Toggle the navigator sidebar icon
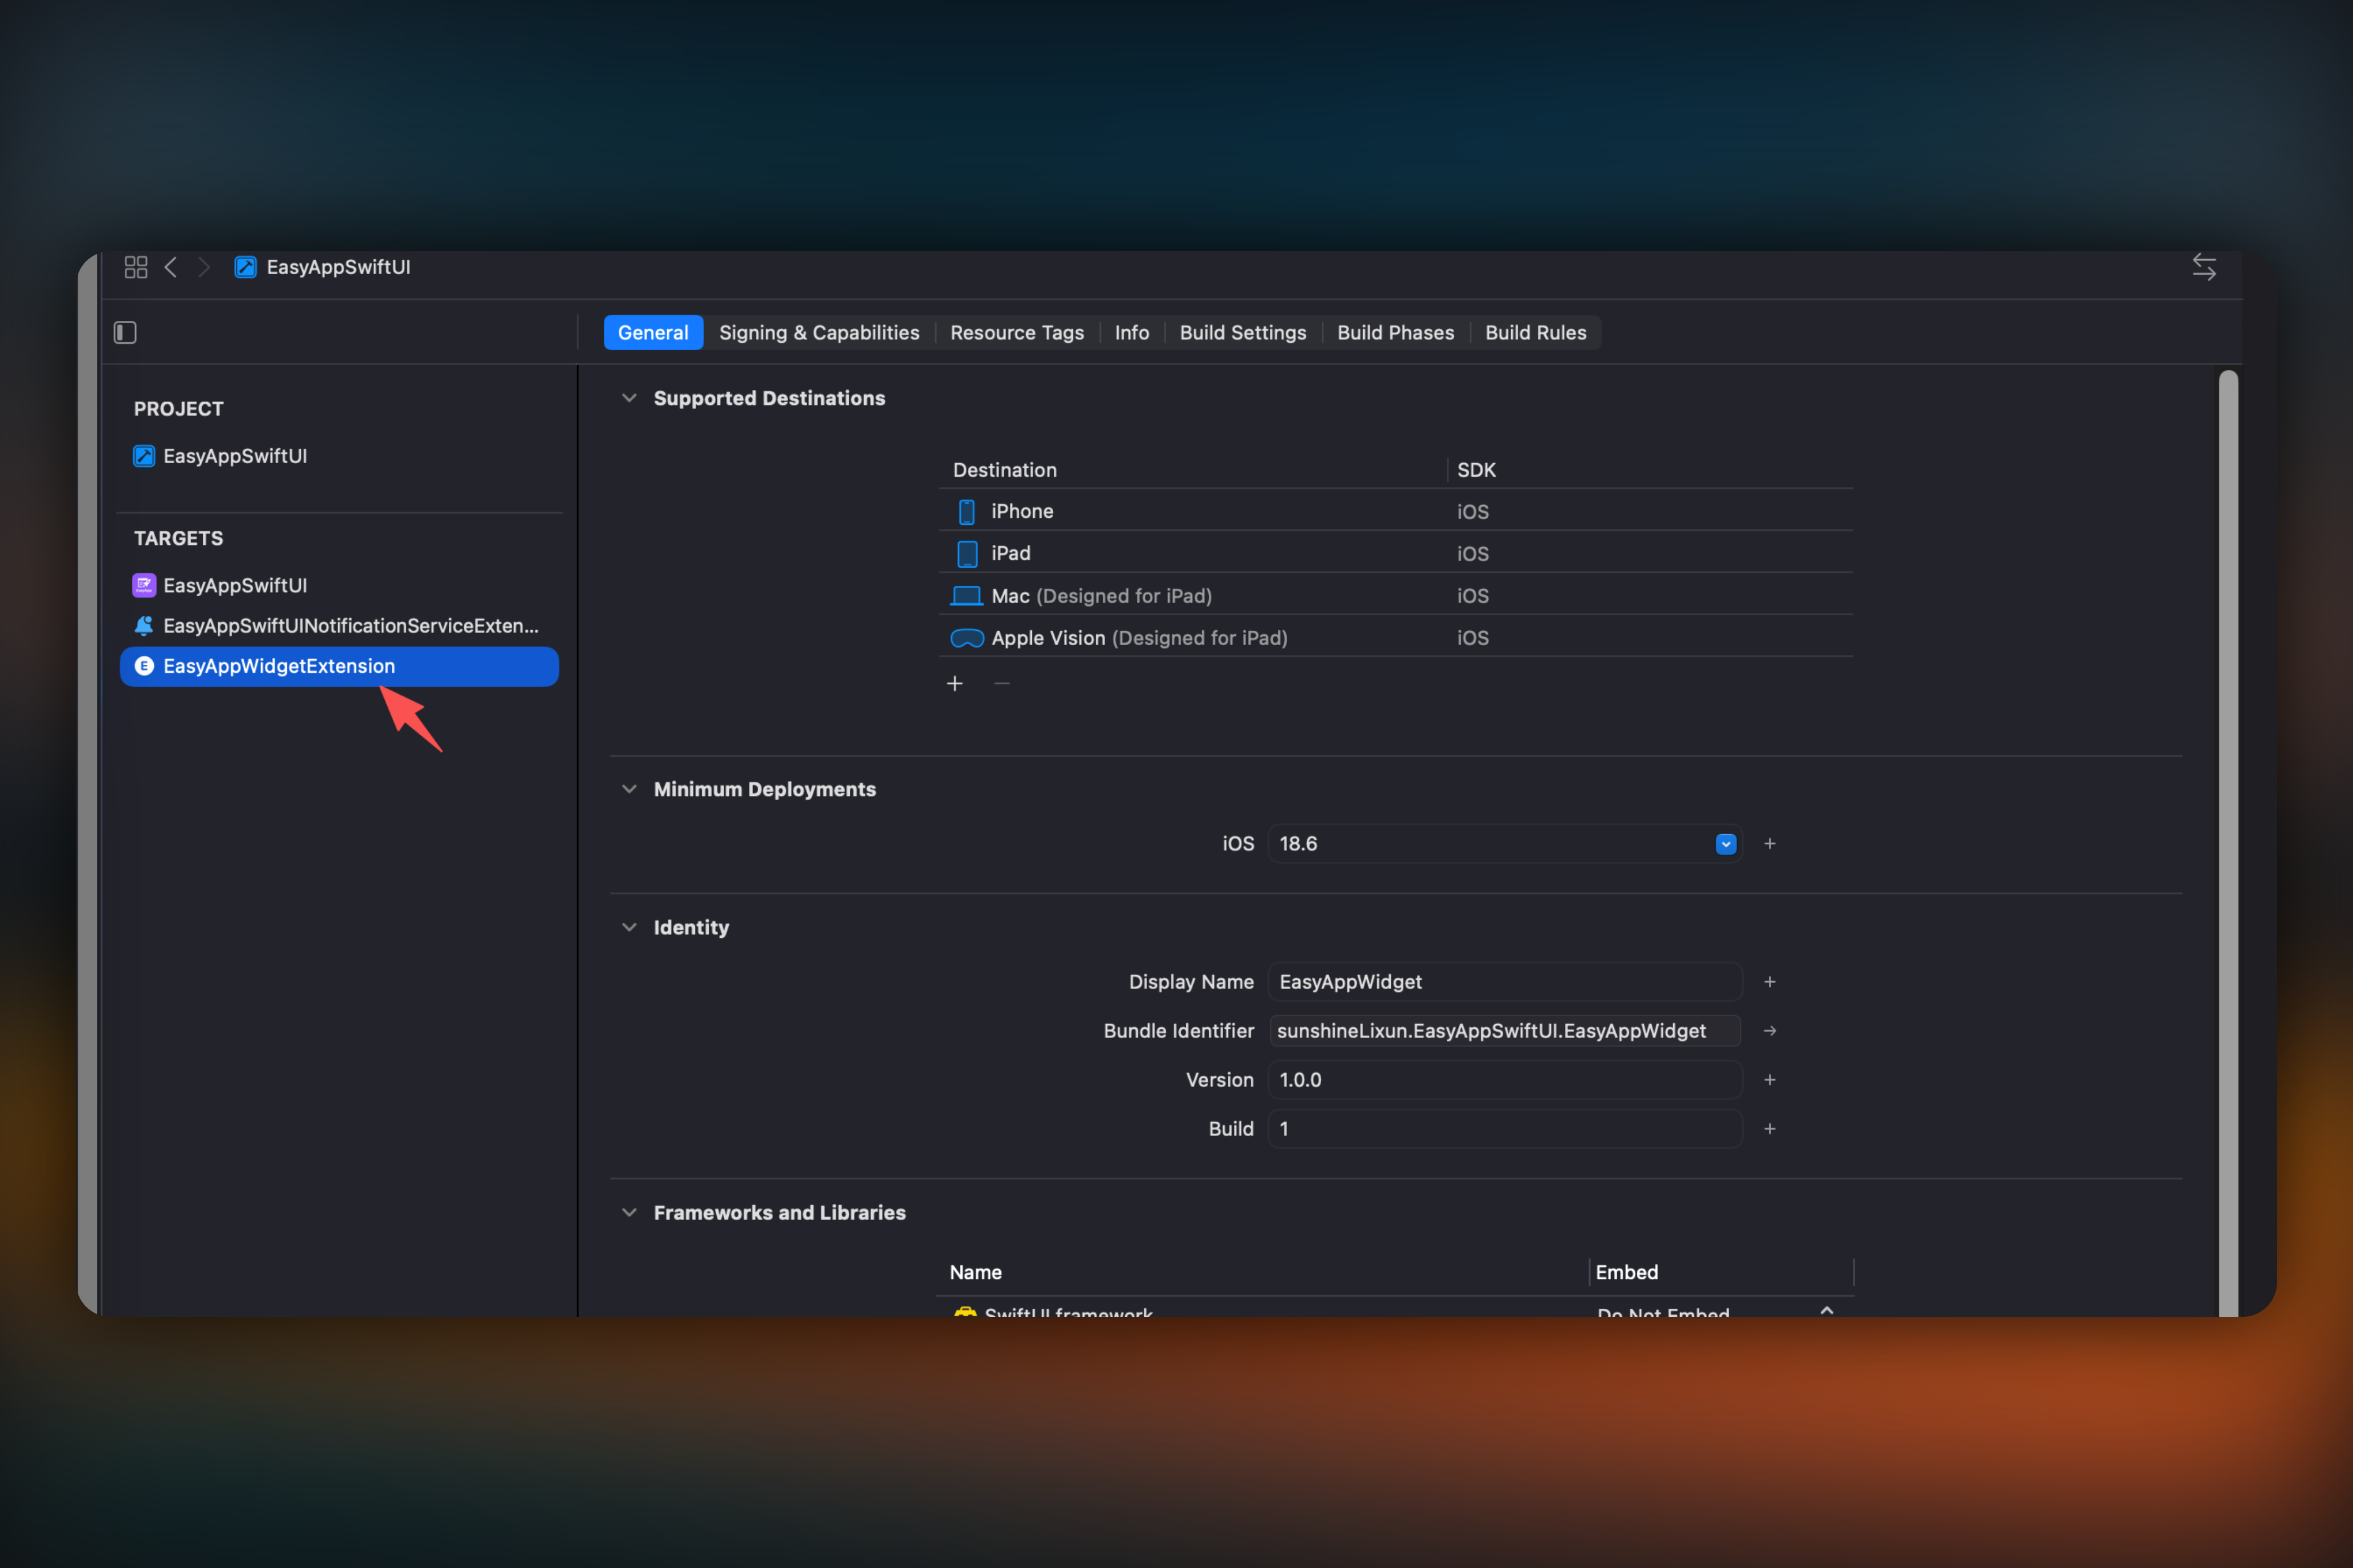 click(x=125, y=332)
